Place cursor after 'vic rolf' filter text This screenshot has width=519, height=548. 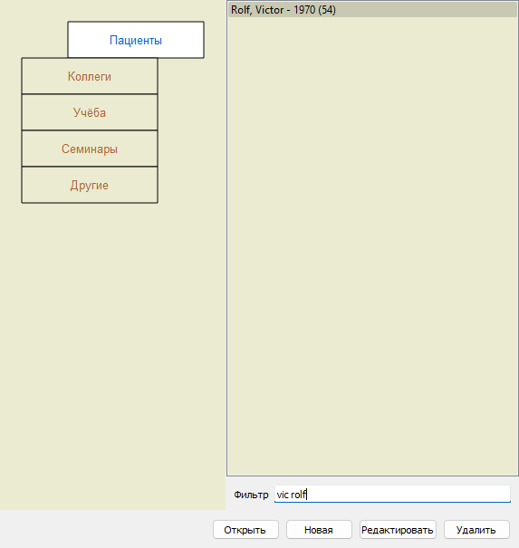coord(307,495)
